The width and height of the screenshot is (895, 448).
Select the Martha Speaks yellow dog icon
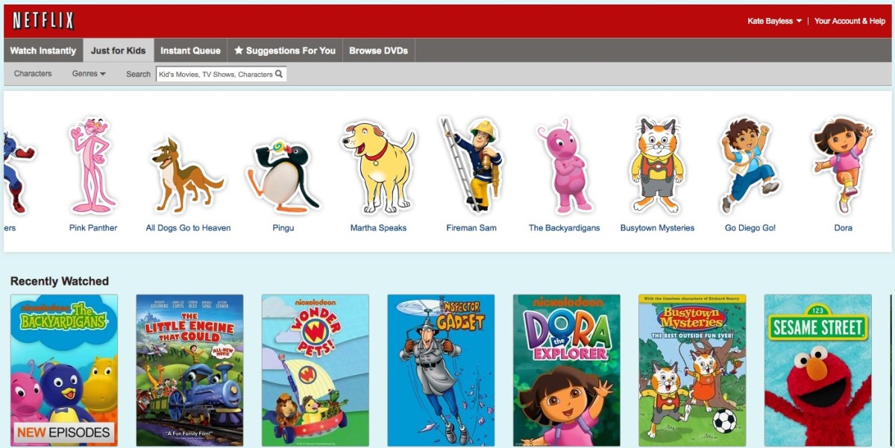pos(378,168)
